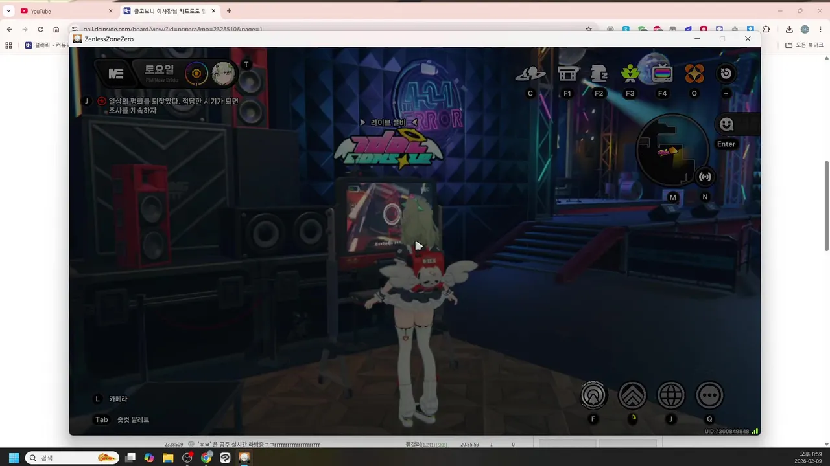Go to the Chrome home page
The image size is (830, 466).
[56, 29]
